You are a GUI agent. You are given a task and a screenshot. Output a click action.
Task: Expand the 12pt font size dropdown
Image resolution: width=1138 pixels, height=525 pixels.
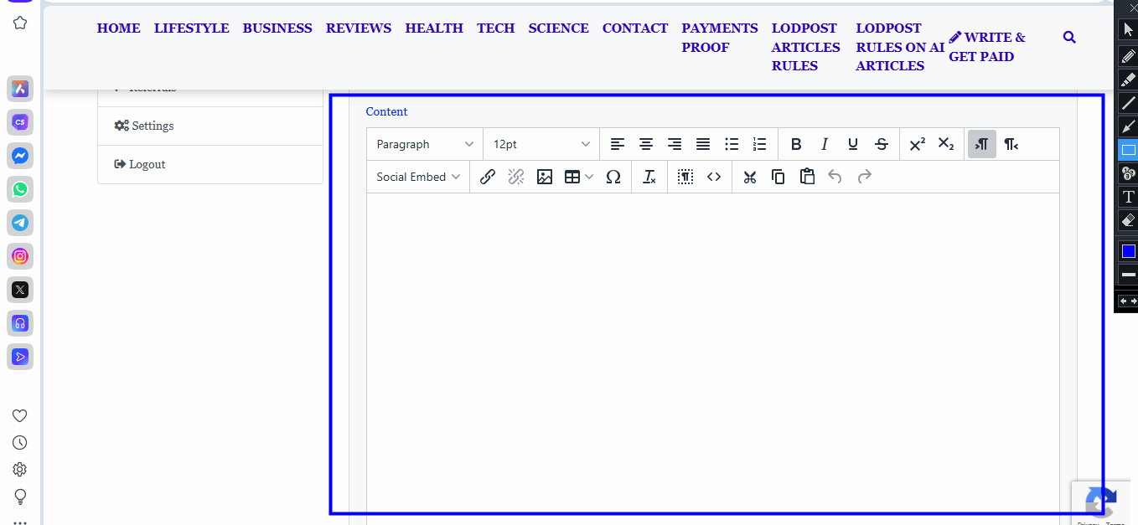(541, 144)
